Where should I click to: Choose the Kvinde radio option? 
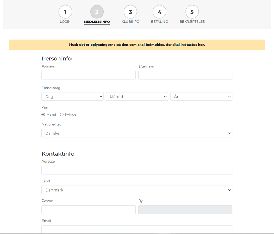[62, 115]
